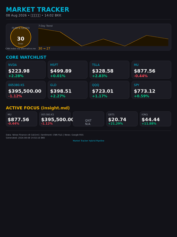Click the +2.28% change under NVDA

coord(16,76)
